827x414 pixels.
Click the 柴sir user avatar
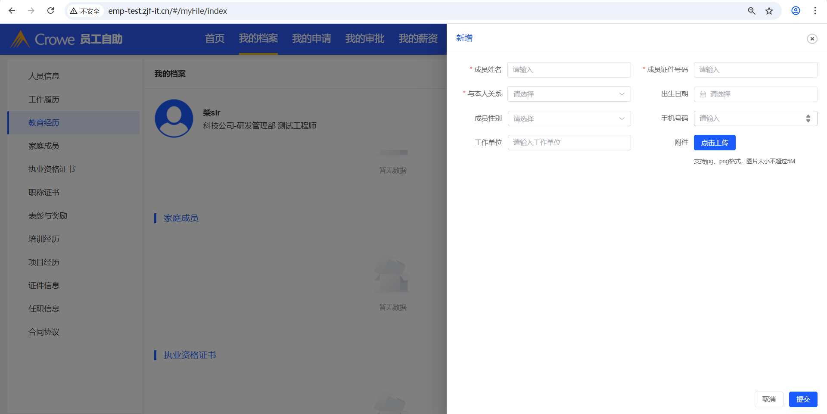(x=174, y=118)
